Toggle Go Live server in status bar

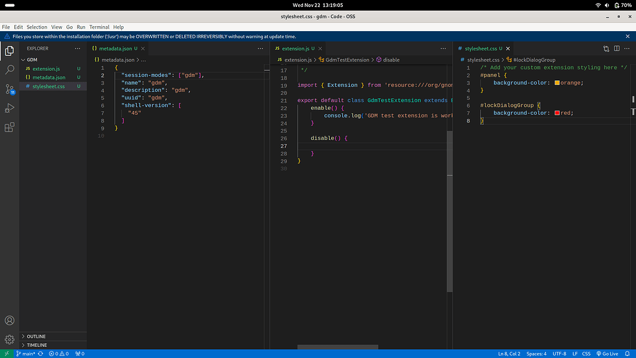click(607, 354)
